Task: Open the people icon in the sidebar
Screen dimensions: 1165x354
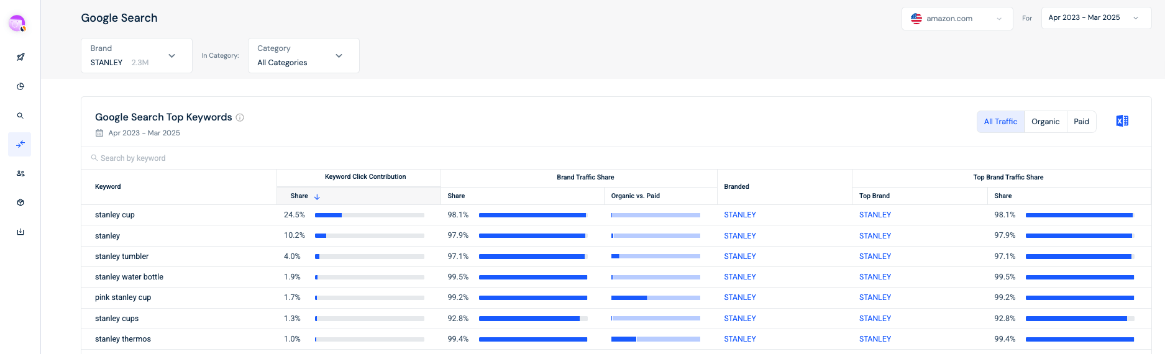Action: coord(21,173)
